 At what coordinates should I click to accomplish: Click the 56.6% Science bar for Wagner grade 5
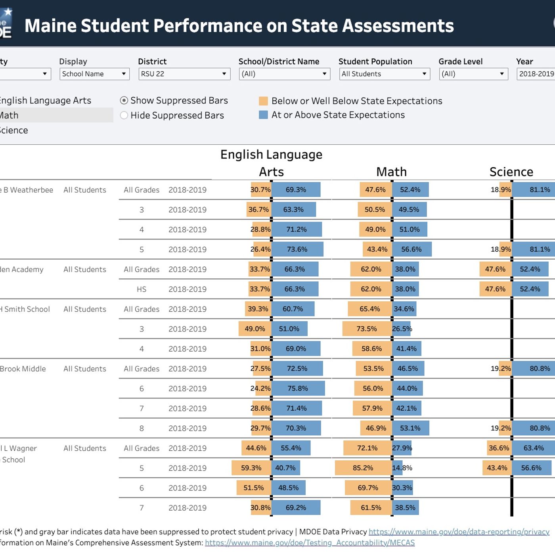click(x=532, y=468)
